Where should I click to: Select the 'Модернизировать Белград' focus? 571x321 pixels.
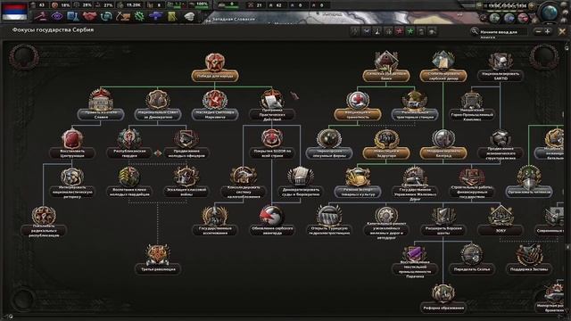(443, 144)
